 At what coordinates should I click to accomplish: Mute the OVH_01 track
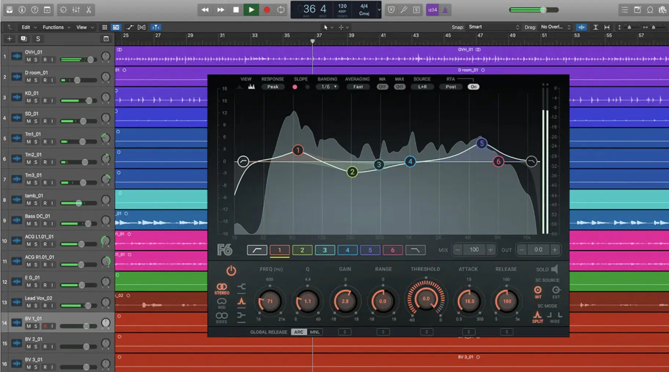[29, 60]
